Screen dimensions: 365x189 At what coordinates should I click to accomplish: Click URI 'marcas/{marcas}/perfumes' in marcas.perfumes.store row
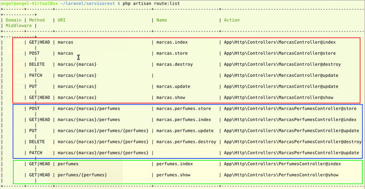click(89, 109)
